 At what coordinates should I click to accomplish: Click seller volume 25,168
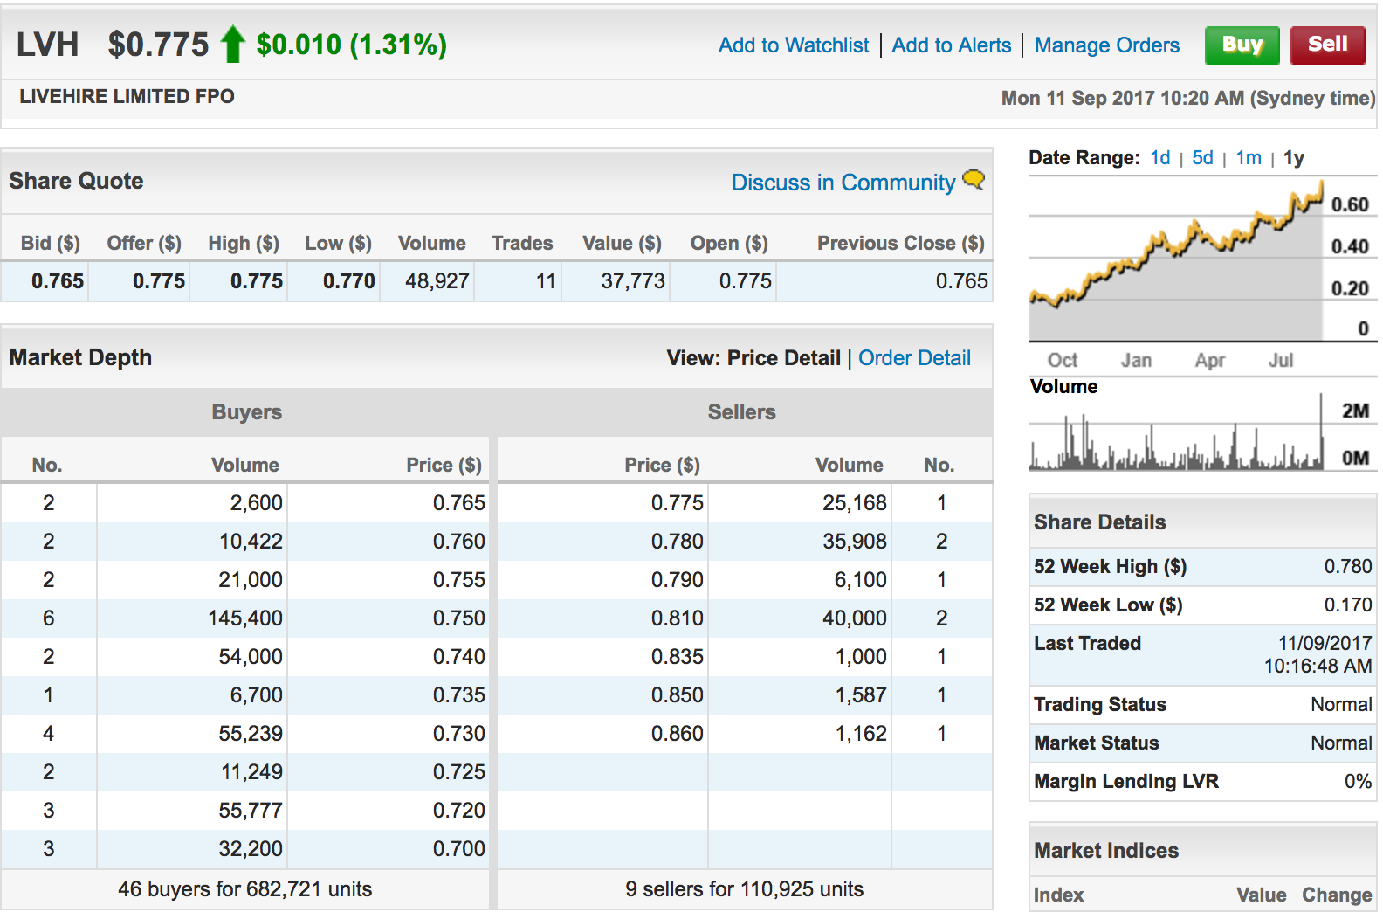coord(854,503)
